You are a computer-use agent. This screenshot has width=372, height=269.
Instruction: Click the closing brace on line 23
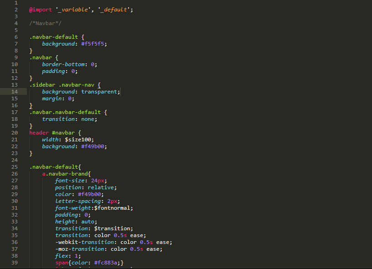coord(31,154)
